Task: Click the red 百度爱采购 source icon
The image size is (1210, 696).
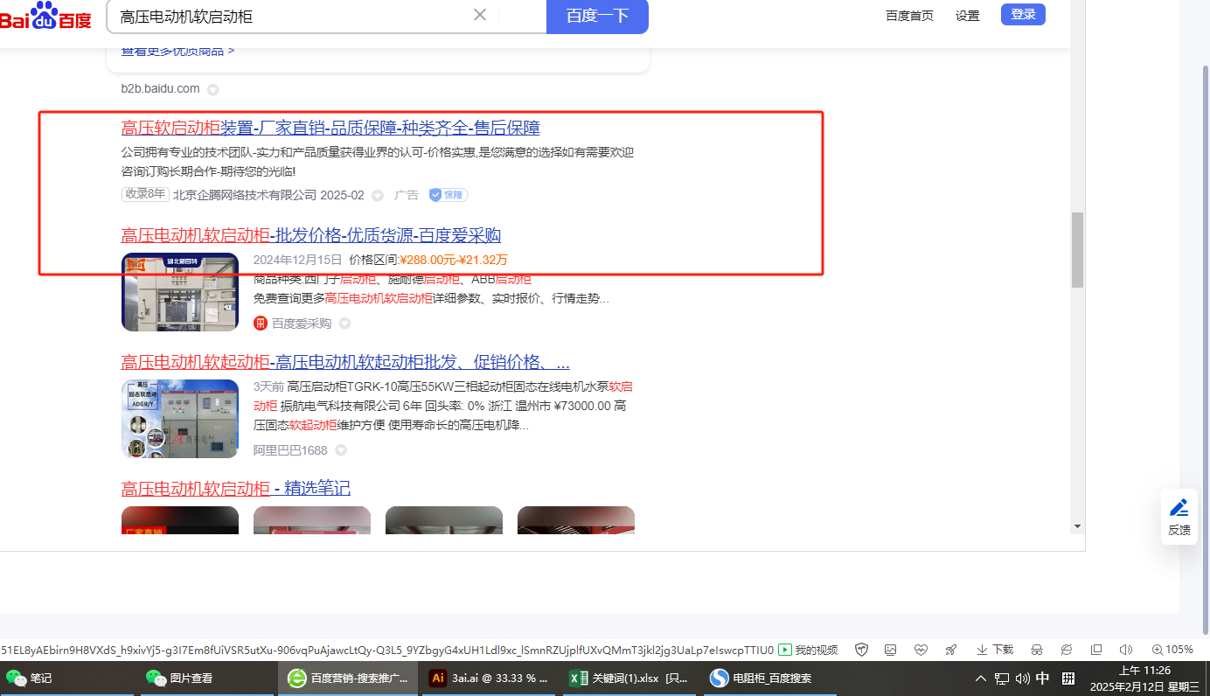Action: 261,324
